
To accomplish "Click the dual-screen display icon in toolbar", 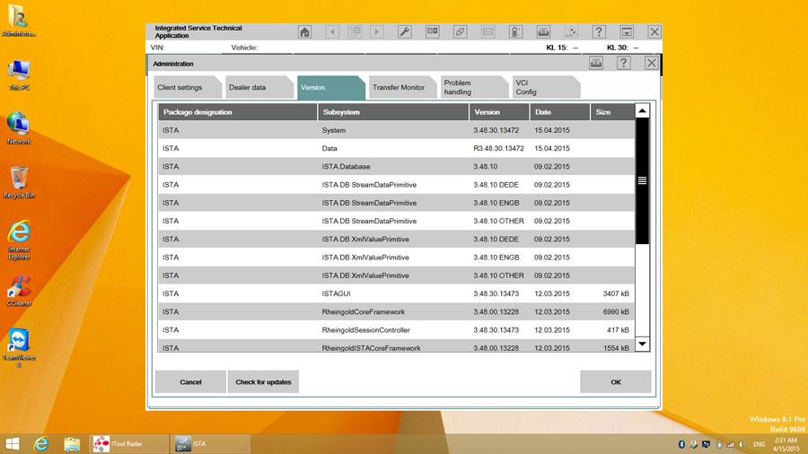I will tap(433, 32).
